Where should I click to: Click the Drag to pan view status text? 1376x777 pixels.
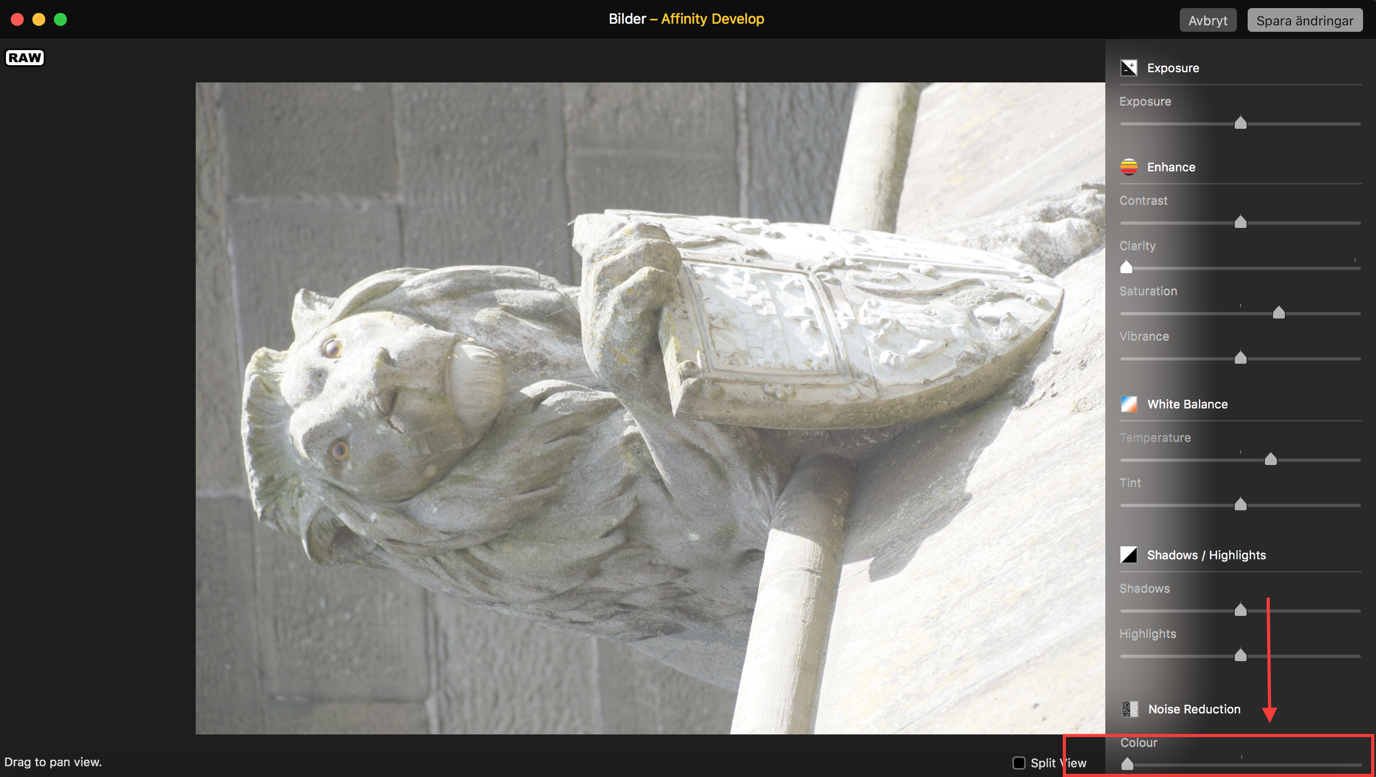pyautogui.click(x=53, y=762)
